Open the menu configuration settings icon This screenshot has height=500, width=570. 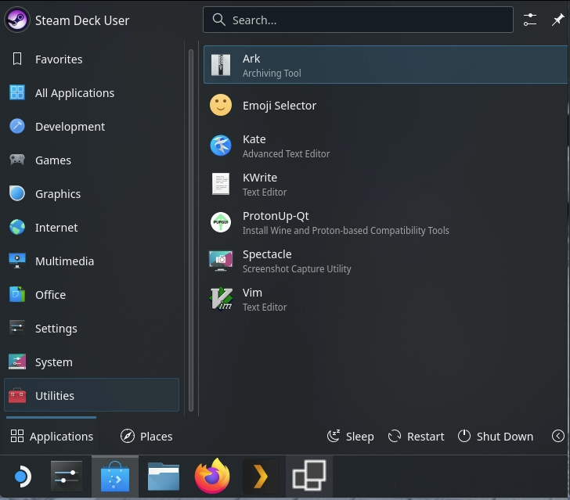coord(531,20)
